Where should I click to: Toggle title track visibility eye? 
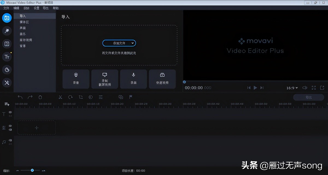tap(10, 112)
